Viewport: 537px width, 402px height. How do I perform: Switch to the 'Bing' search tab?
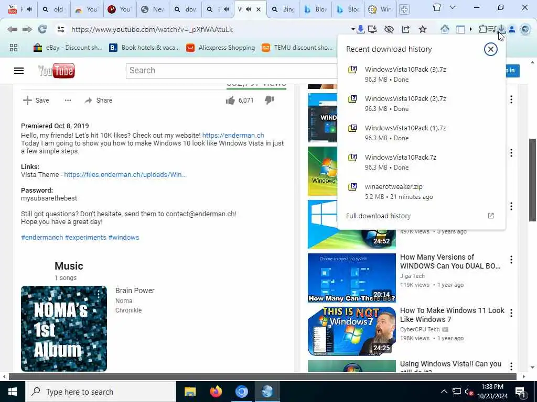tap(283, 9)
